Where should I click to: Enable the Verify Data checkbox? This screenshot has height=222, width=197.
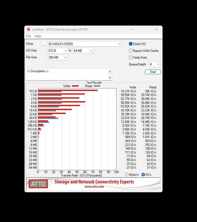point(131,58)
